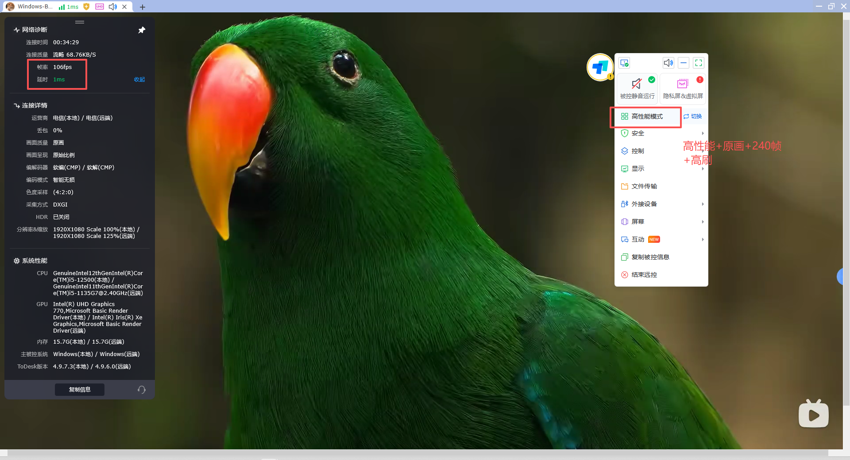Open a new session tab with plus
This screenshot has width=850, height=460.
point(143,7)
